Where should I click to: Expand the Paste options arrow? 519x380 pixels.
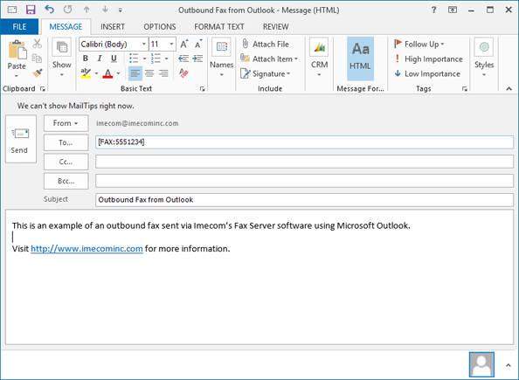(x=17, y=76)
